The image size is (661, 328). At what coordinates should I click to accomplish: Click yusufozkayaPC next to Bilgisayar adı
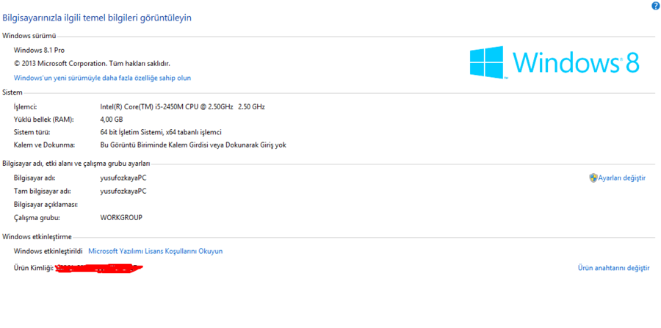click(x=123, y=178)
